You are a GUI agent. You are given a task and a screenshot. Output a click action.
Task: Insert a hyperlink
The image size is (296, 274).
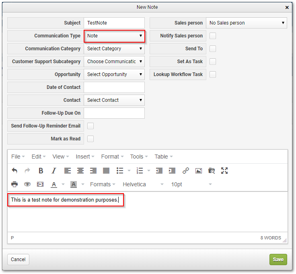point(186,171)
